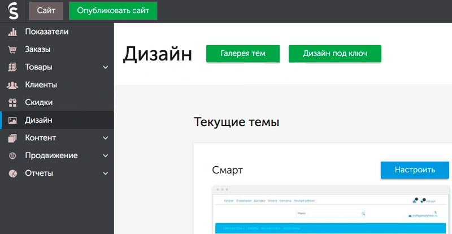
Task: Expand the Товары submenu chevron
Action: [x=106, y=67]
